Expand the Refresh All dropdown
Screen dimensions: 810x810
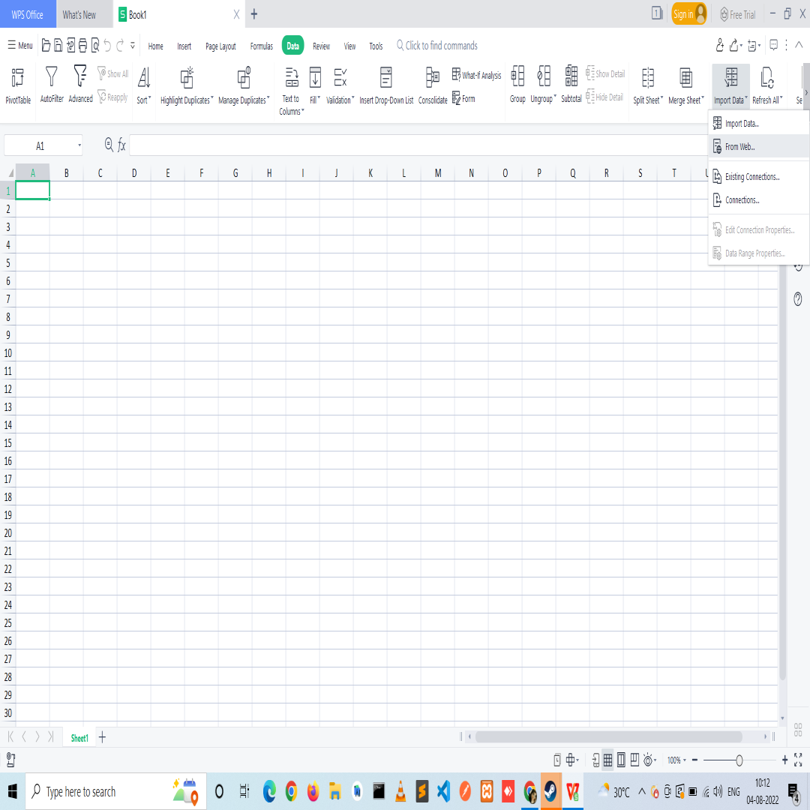[781, 97]
